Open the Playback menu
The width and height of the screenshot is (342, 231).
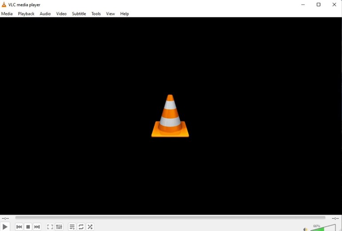[x=26, y=14]
